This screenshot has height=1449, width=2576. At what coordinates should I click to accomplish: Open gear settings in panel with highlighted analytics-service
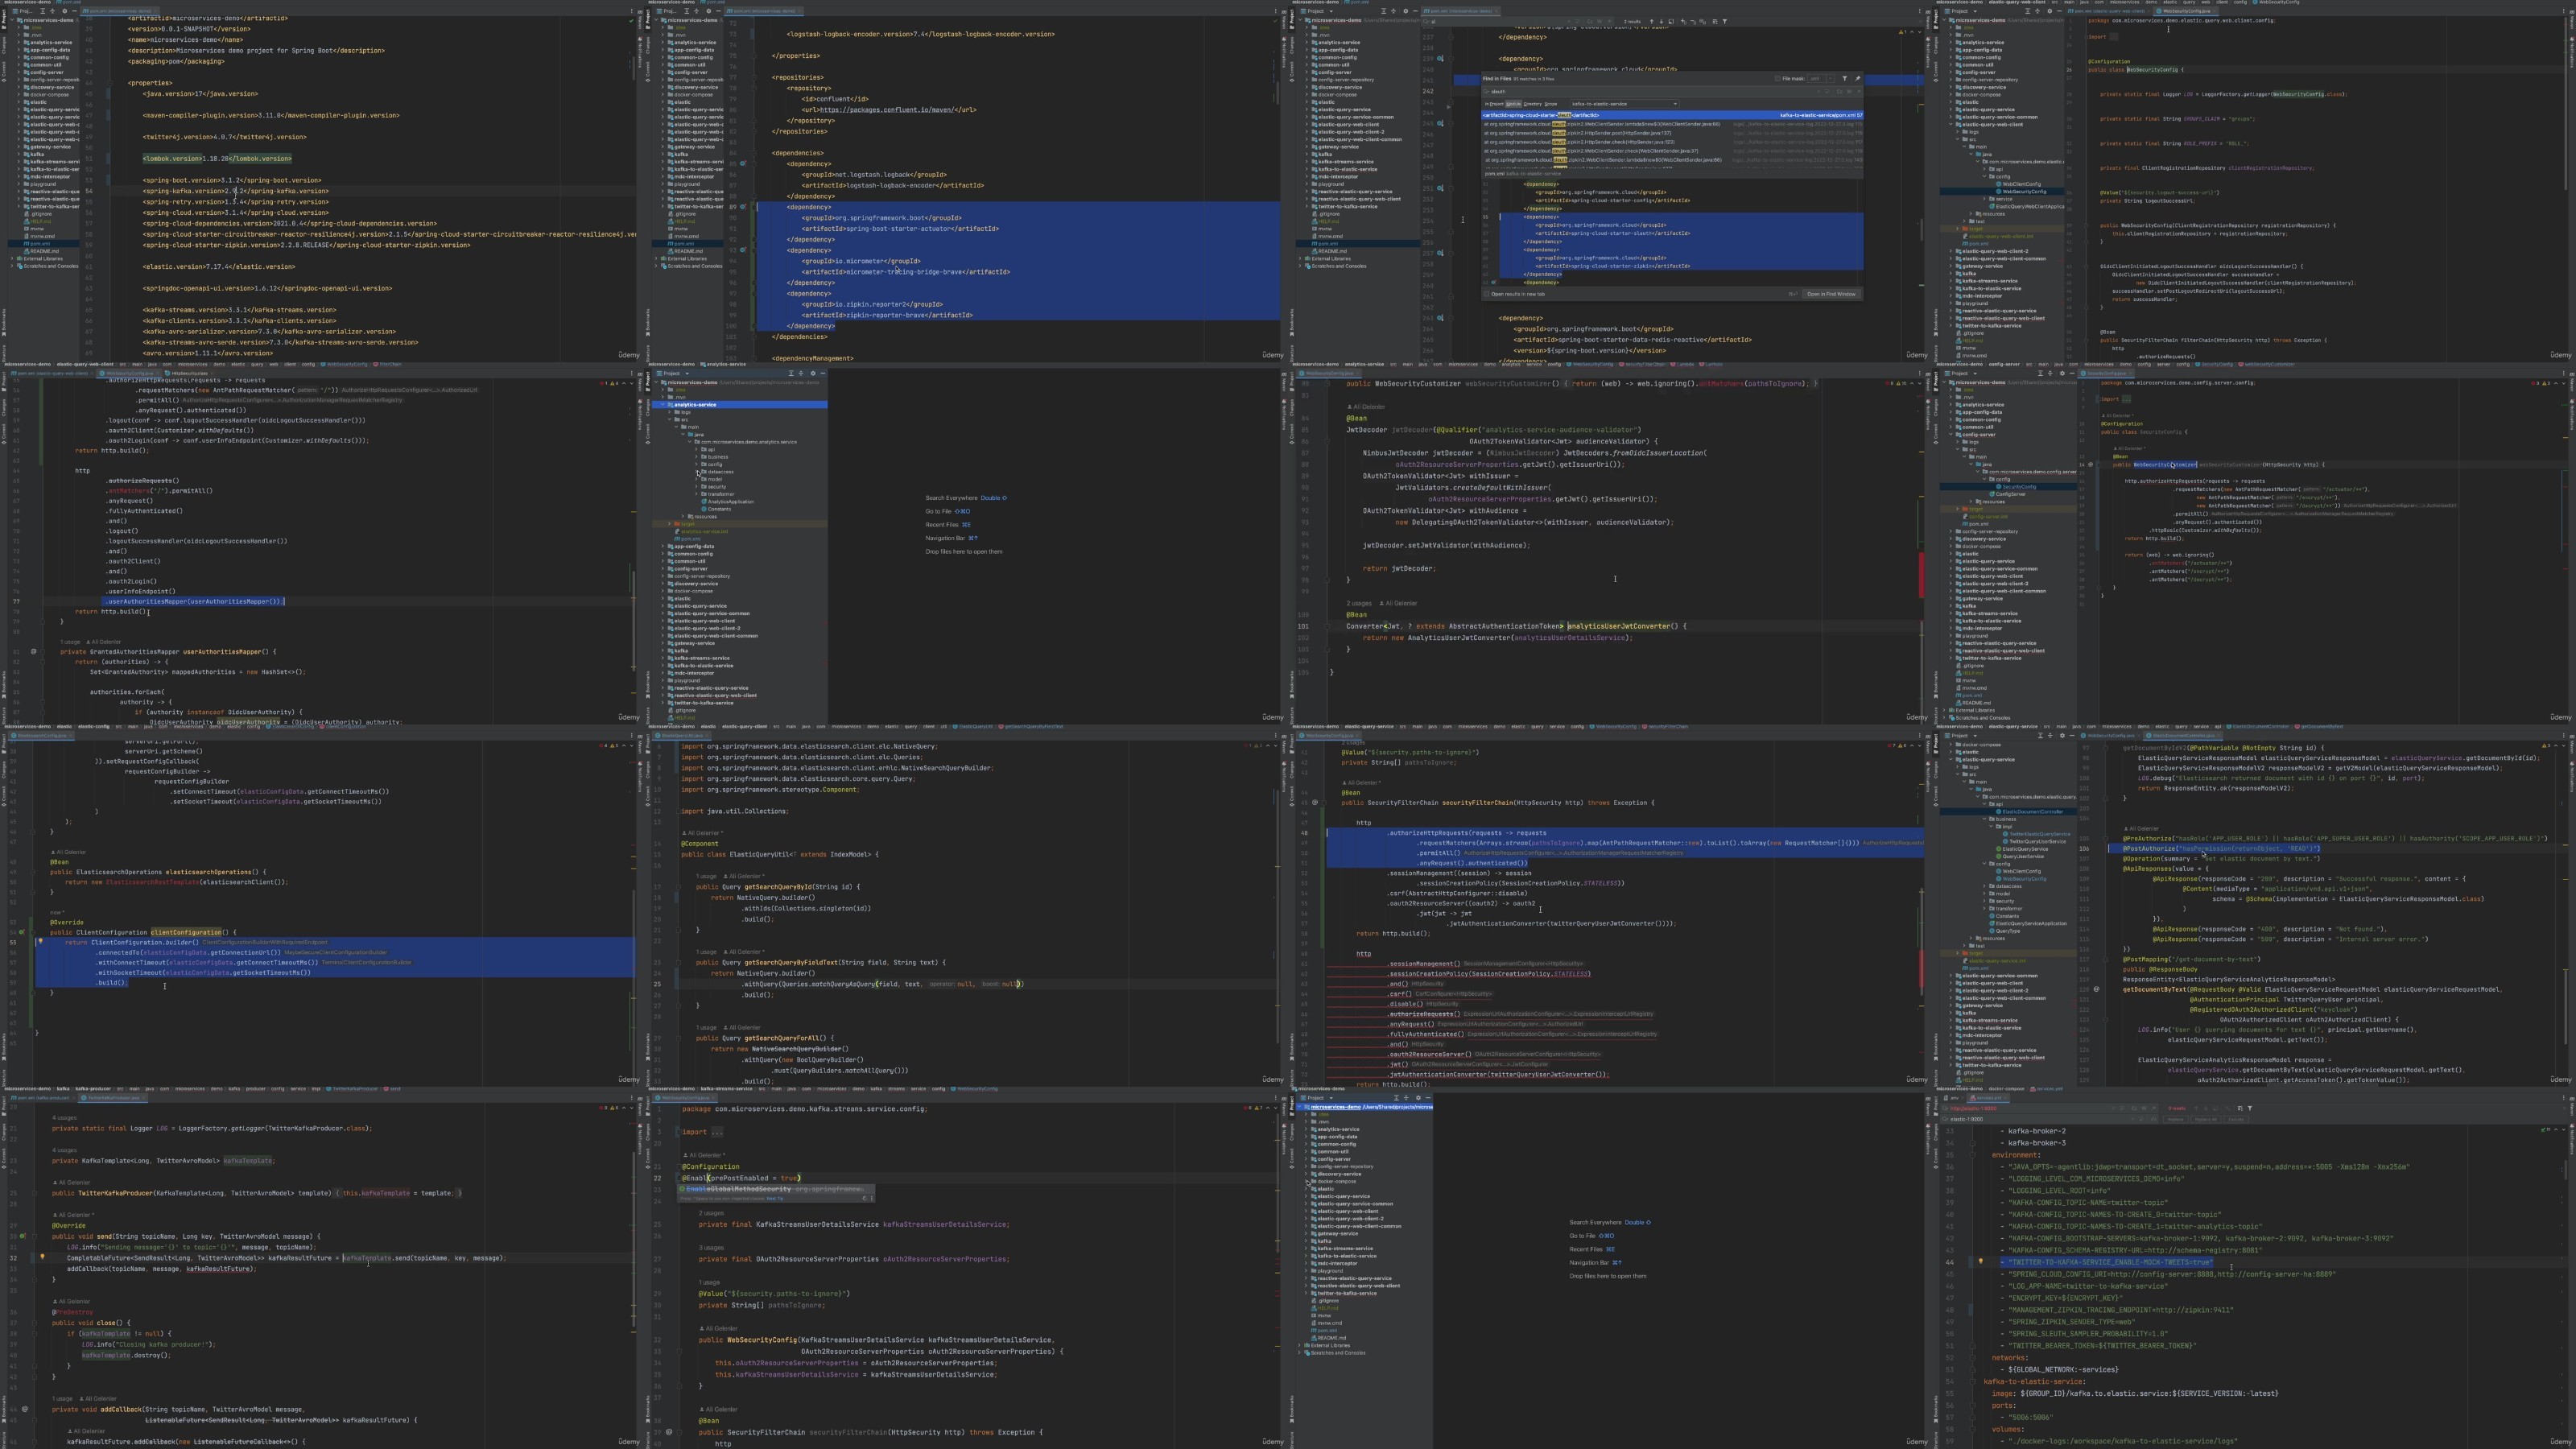[x=813, y=374]
